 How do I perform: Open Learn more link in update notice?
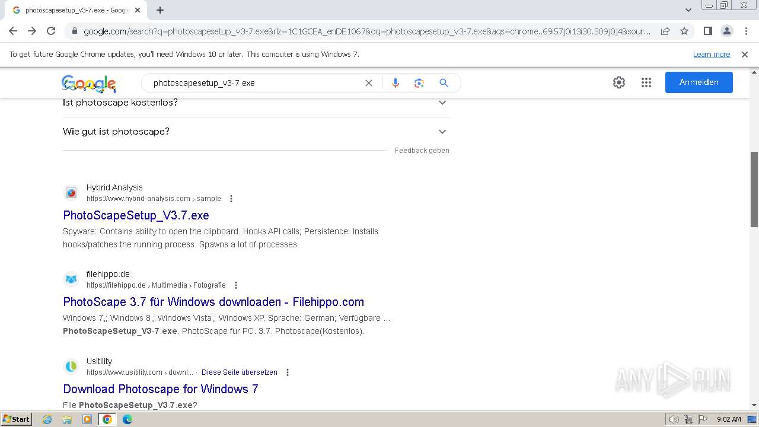click(x=712, y=55)
